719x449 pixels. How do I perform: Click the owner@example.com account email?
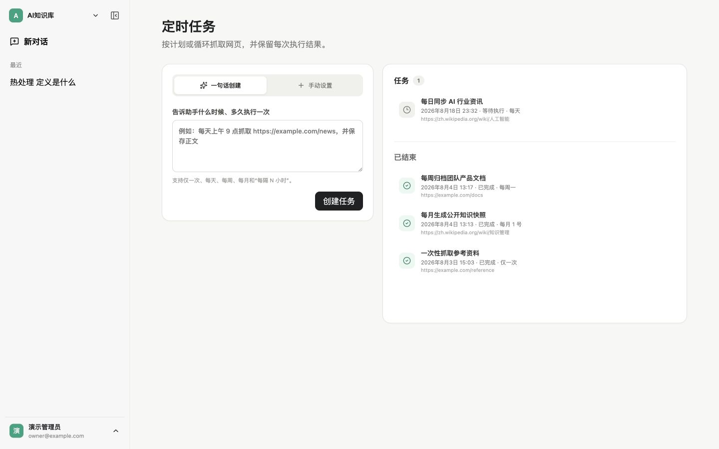pyautogui.click(x=56, y=436)
